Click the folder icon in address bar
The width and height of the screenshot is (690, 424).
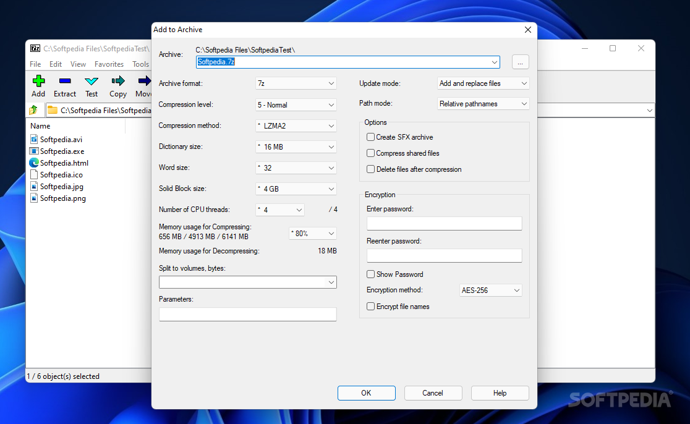coord(53,110)
